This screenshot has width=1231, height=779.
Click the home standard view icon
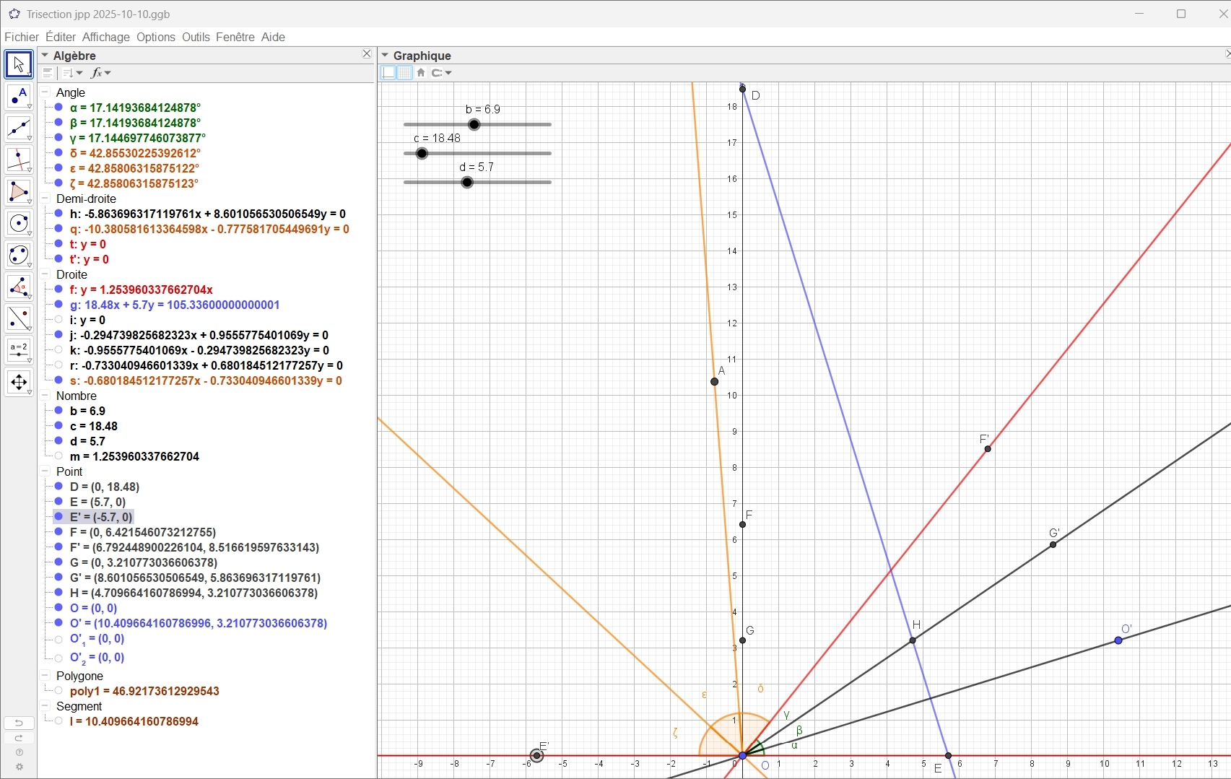[421, 73]
